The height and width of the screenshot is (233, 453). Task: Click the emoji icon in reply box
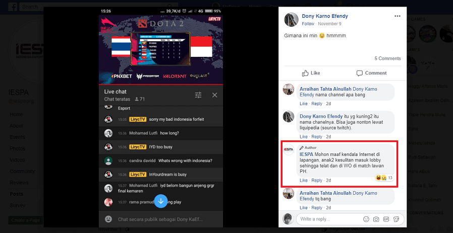click(x=366, y=219)
